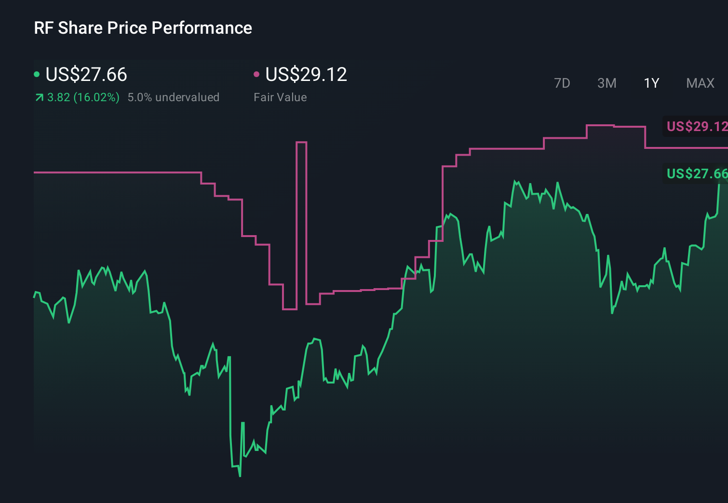Click the 5.0% undervalued label
This screenshot has width=728, height=503.
click(x=174, y=97)
